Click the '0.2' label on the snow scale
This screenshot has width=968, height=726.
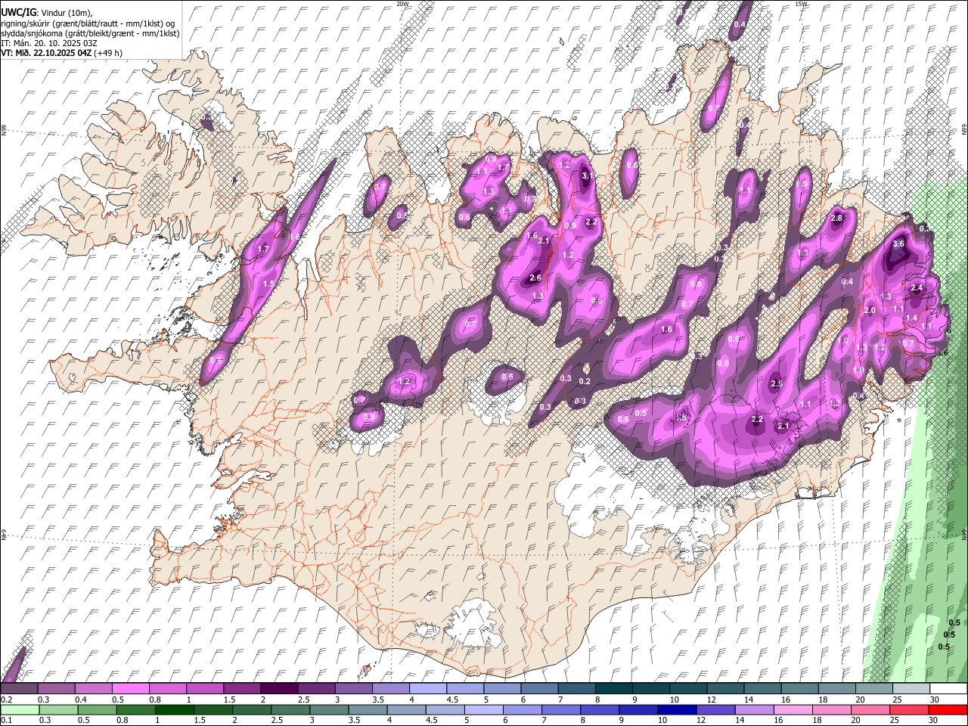6,700
